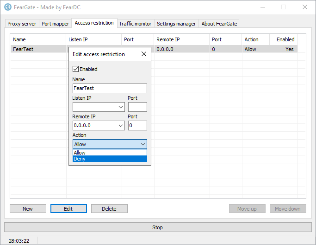Image resolution: width=316 pixels, height=245 pixels.
Task: Click the Listen IP Port field
Action: [x=138, y=107]
